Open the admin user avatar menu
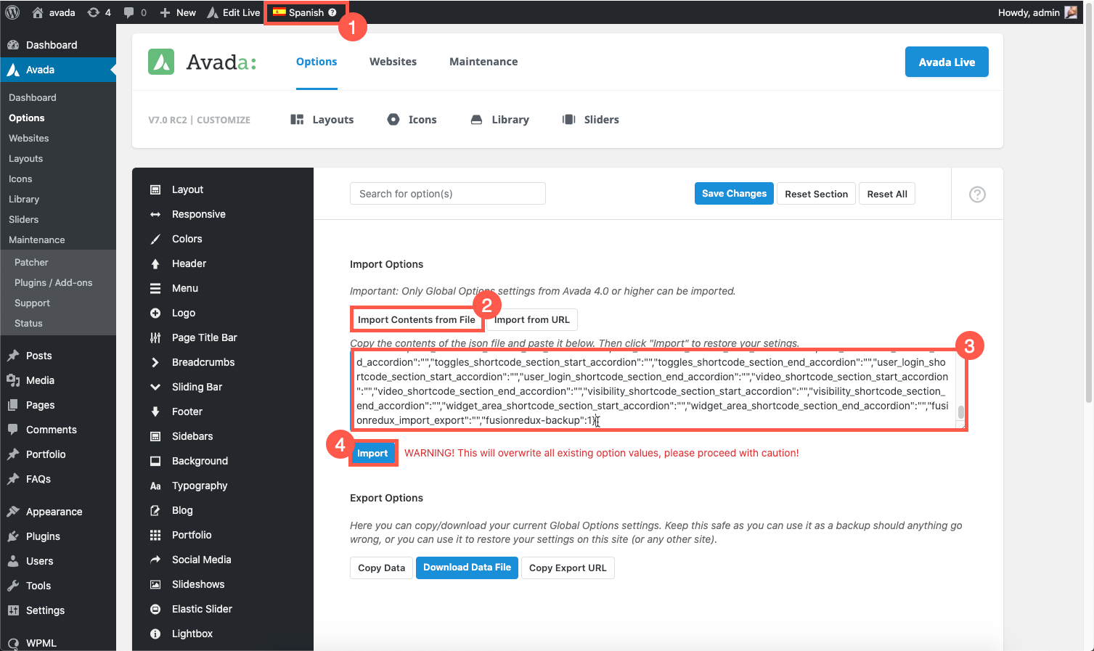 (1071, 12)
